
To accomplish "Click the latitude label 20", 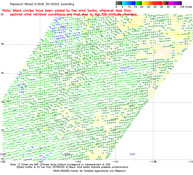I will (2, 14).
